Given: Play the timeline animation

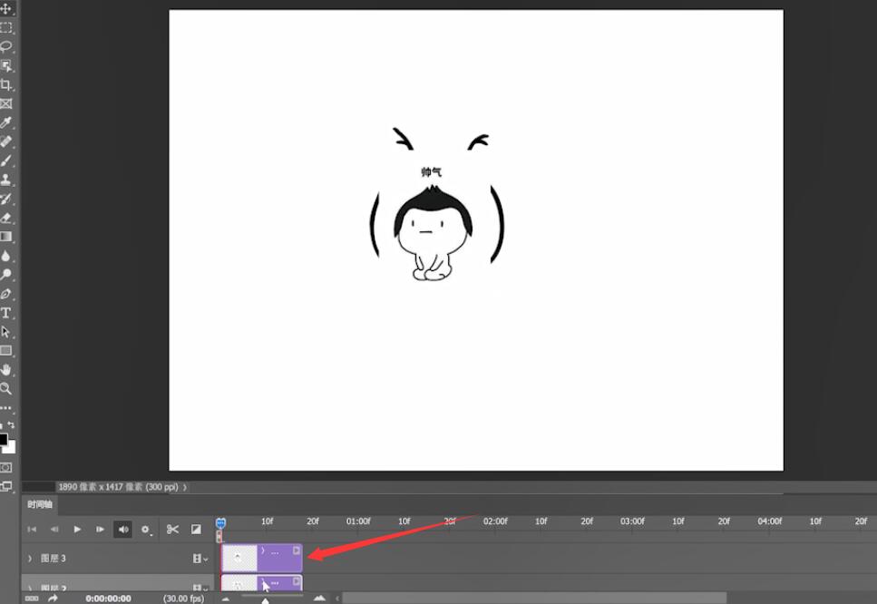Looking at the screenshot, I should (77, 529).
